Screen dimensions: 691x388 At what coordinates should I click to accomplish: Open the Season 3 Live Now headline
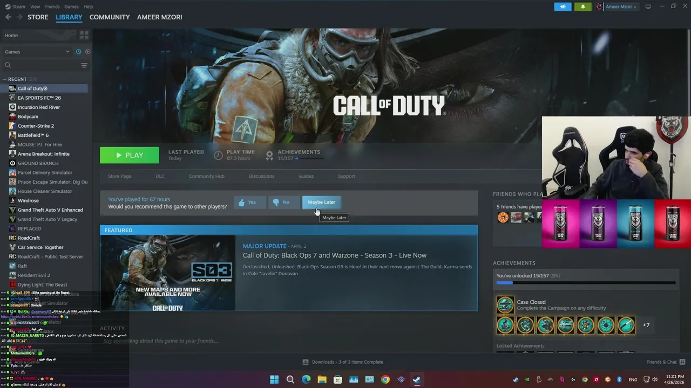click(335, 255)
